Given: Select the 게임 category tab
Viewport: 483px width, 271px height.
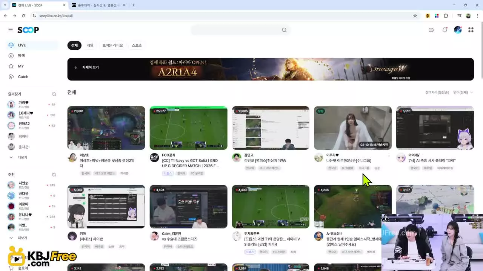Looking at the screenshot, I should click(90, 46).
